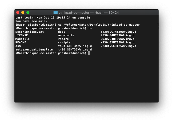Click the t430s.G7HT39WW.img.d entry
This screenshot has width=173, height=121.
(118, 32)
